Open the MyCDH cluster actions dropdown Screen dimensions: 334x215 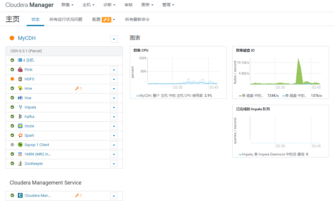[x=114, y=39]
